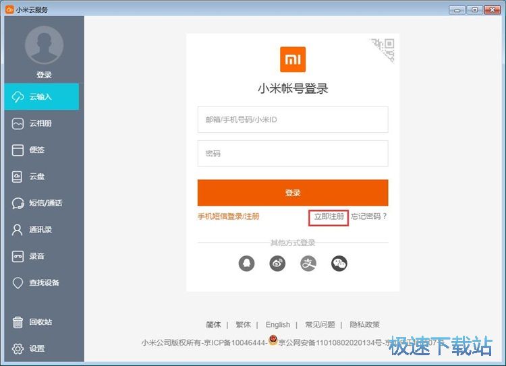Screen dimensions: 506x366
Task: Click the QQ login icon
Action: 246,264
